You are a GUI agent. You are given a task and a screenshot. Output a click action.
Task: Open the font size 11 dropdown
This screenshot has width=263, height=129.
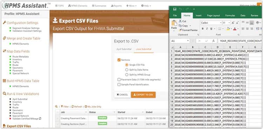click(229, 23)
